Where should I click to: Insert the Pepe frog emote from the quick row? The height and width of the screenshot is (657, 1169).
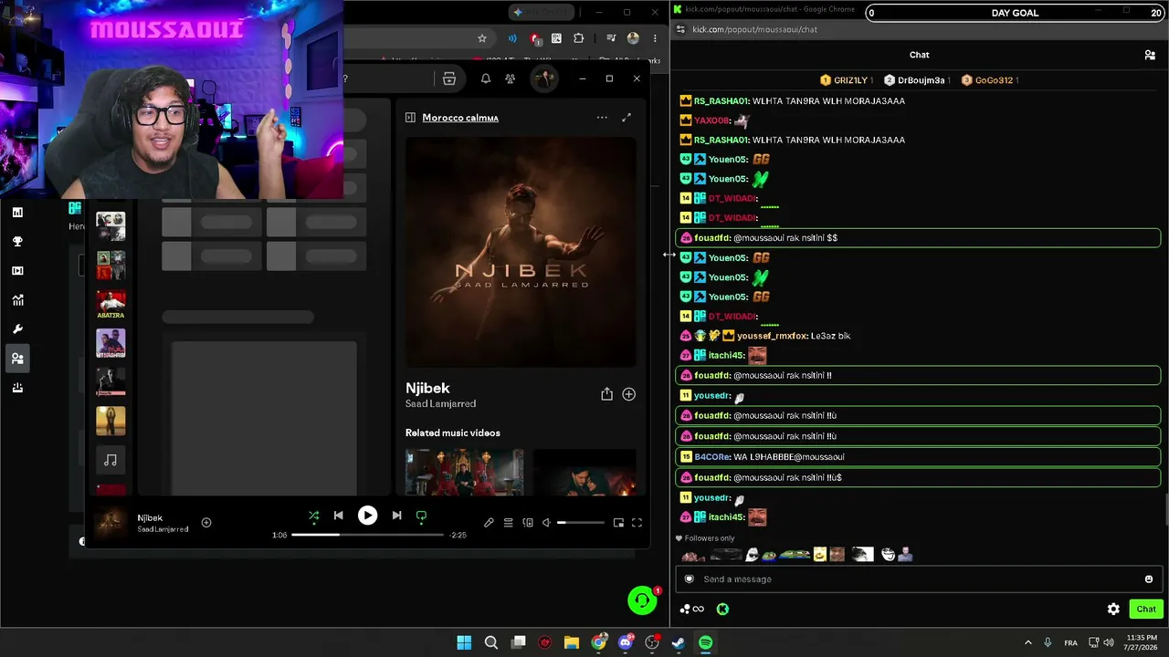coord(771,554)
